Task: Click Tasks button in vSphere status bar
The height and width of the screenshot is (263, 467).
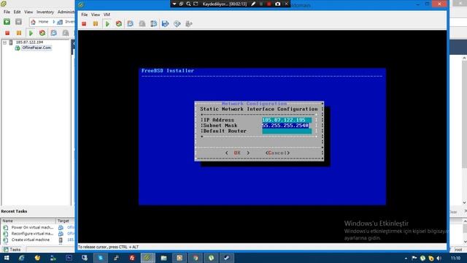Action: coord(12,250)
